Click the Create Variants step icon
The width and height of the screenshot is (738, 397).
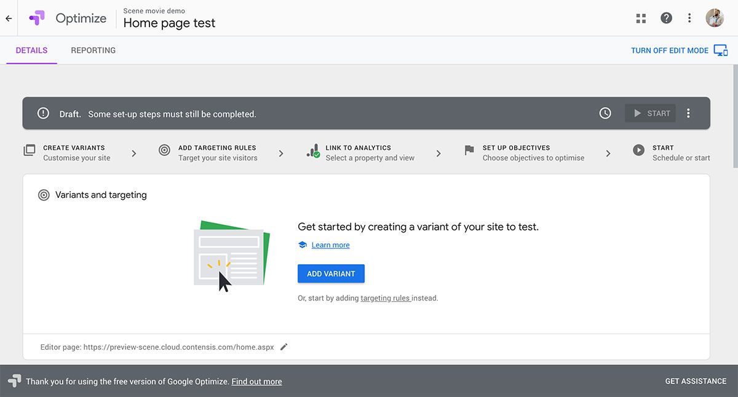coord(30,150)
